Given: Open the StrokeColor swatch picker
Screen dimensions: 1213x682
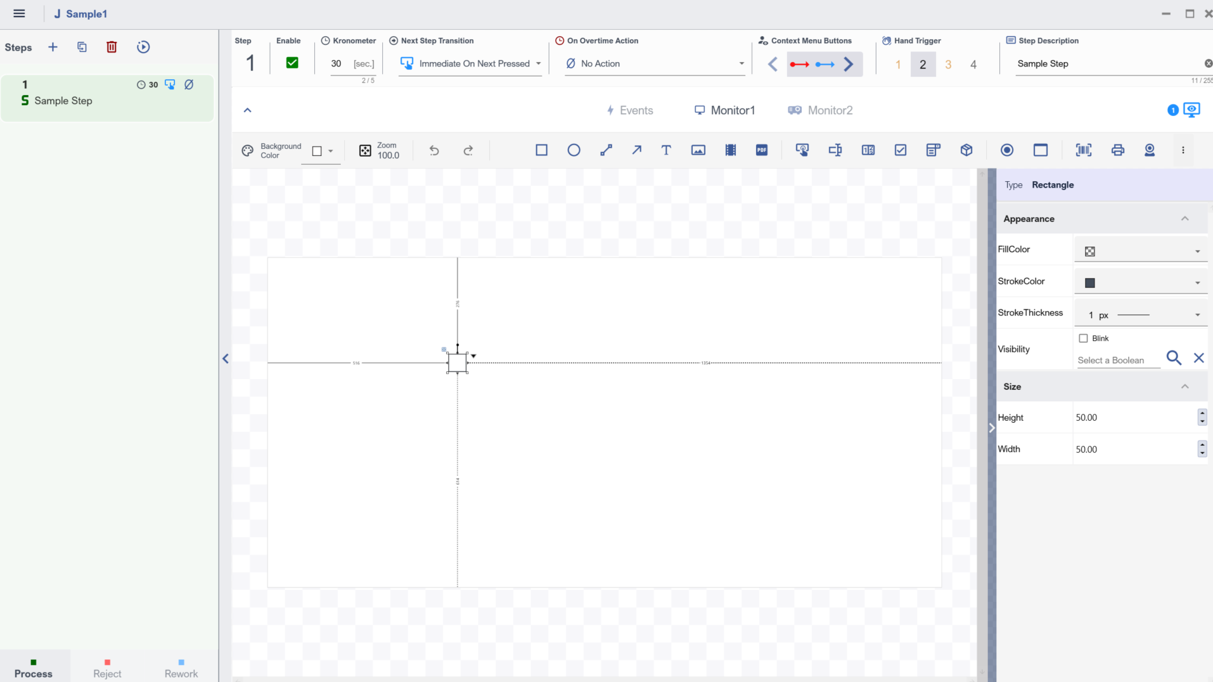Looking at the screenshot, I should [1140, 283].
